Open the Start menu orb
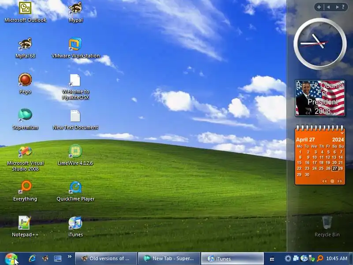The image size is (353, 265). point(11,259)
